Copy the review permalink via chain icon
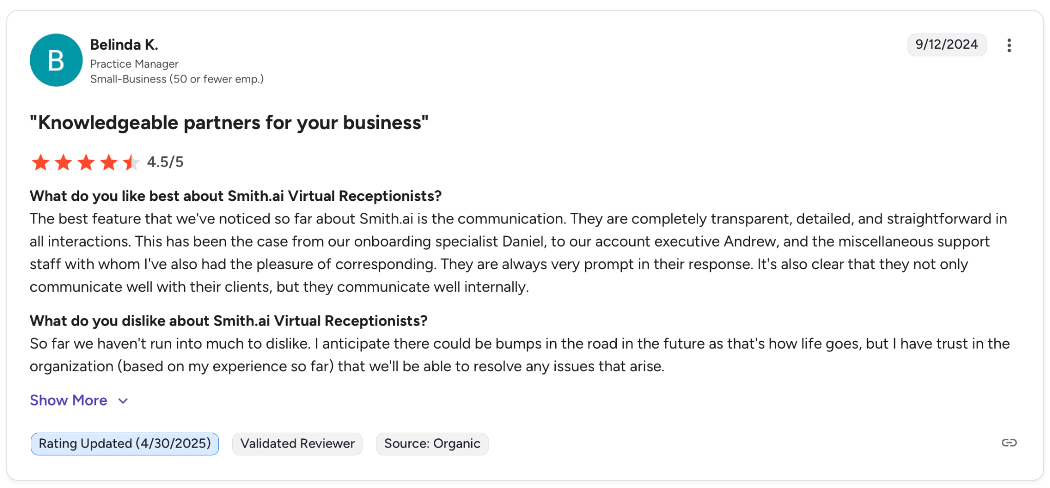The width and height of the screenshot is (1050, 488). click(1008, 443)
